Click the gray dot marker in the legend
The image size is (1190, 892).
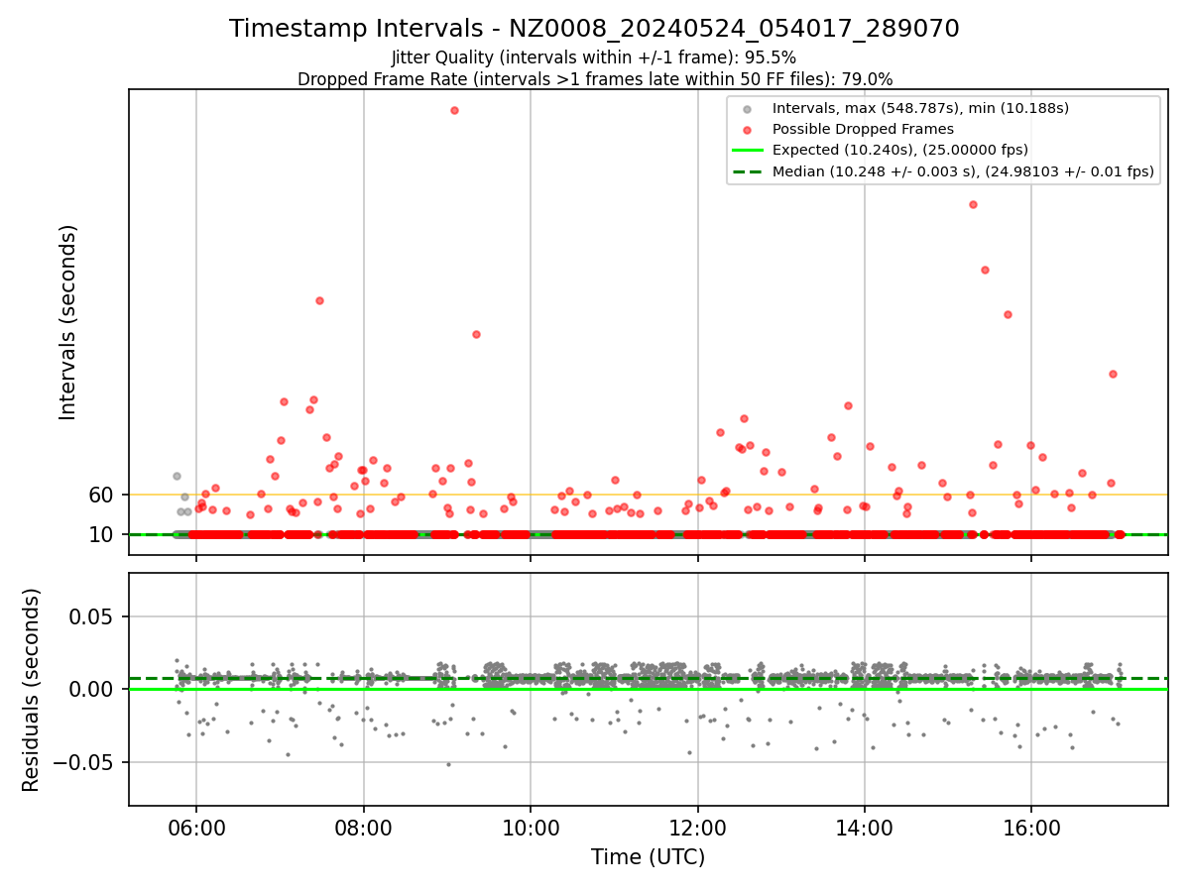pyautogui.click(x=748, y=109)
